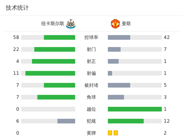The height and width of the screenshot is (140, 183).
Task: Click the 射正 stat label
Action: point(91,61)
